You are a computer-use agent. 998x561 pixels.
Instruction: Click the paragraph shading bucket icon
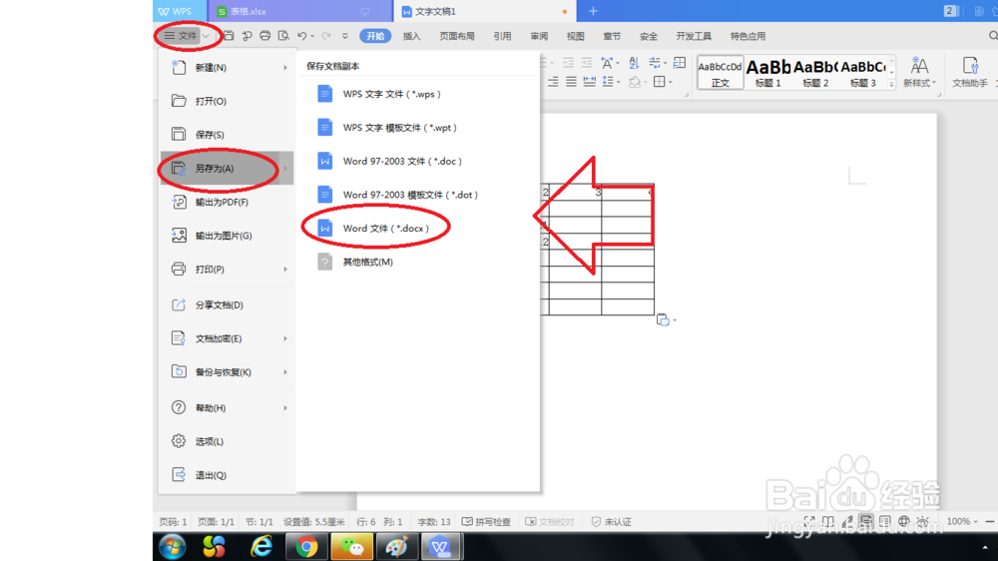click(635, 82)
